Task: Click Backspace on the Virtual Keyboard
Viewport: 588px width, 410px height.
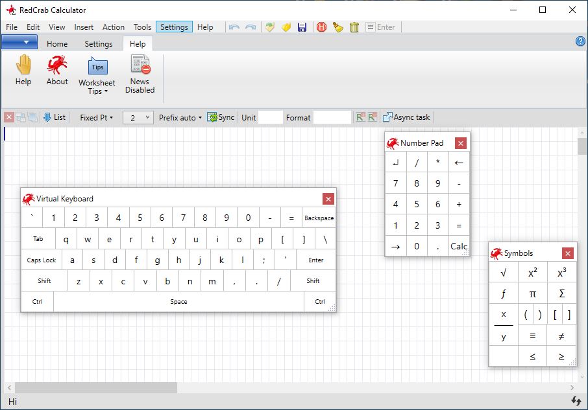Action: click(319, 218)
